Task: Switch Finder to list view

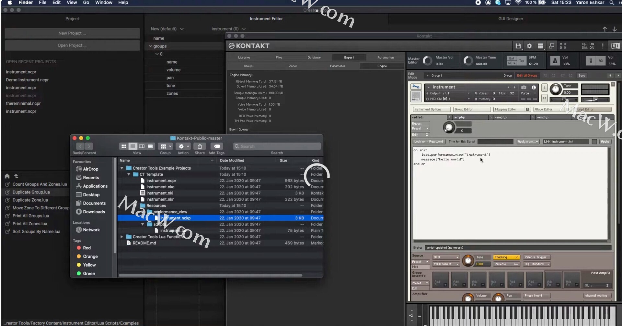Action: pos(133,146)
